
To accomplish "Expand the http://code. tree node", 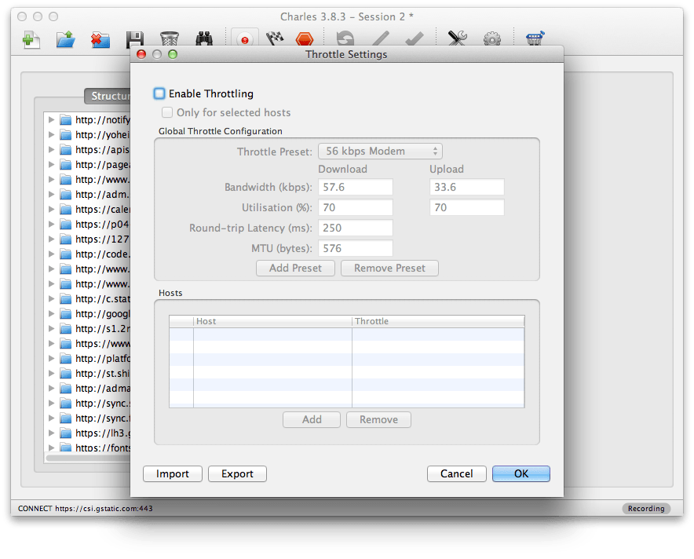I will (51, 254).
